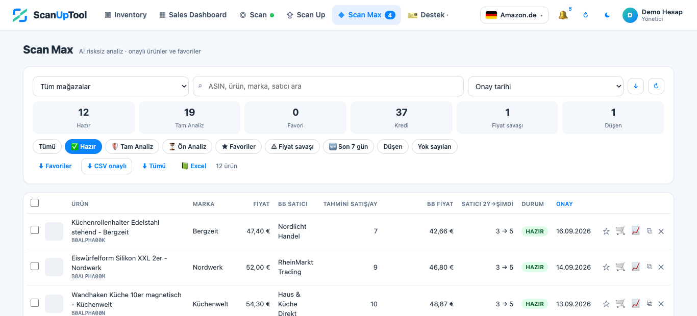Open the Tüm mağazalar store dropdown
The height and width of the screenshot is (316, 697).
(111, 86)
